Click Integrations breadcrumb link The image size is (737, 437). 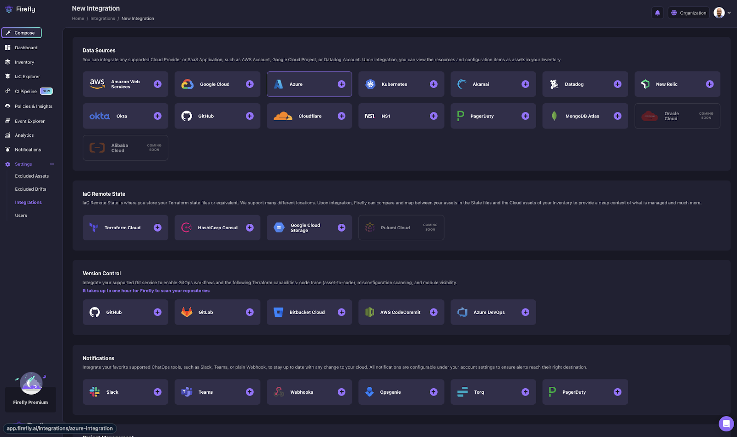[103, 18]
